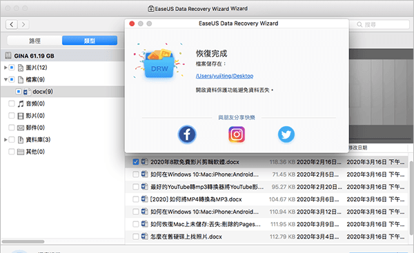Click the 其他(0) folder icon

point(21,152)
